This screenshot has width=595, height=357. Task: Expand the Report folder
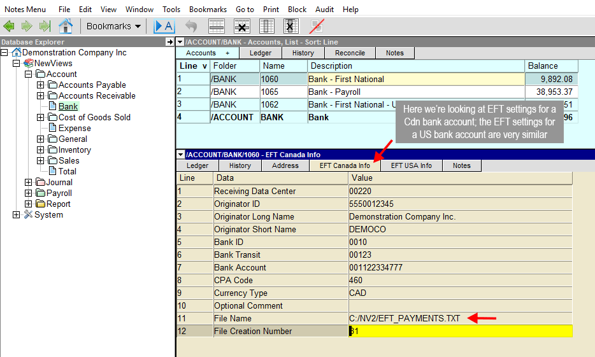(x=29, y=204)
